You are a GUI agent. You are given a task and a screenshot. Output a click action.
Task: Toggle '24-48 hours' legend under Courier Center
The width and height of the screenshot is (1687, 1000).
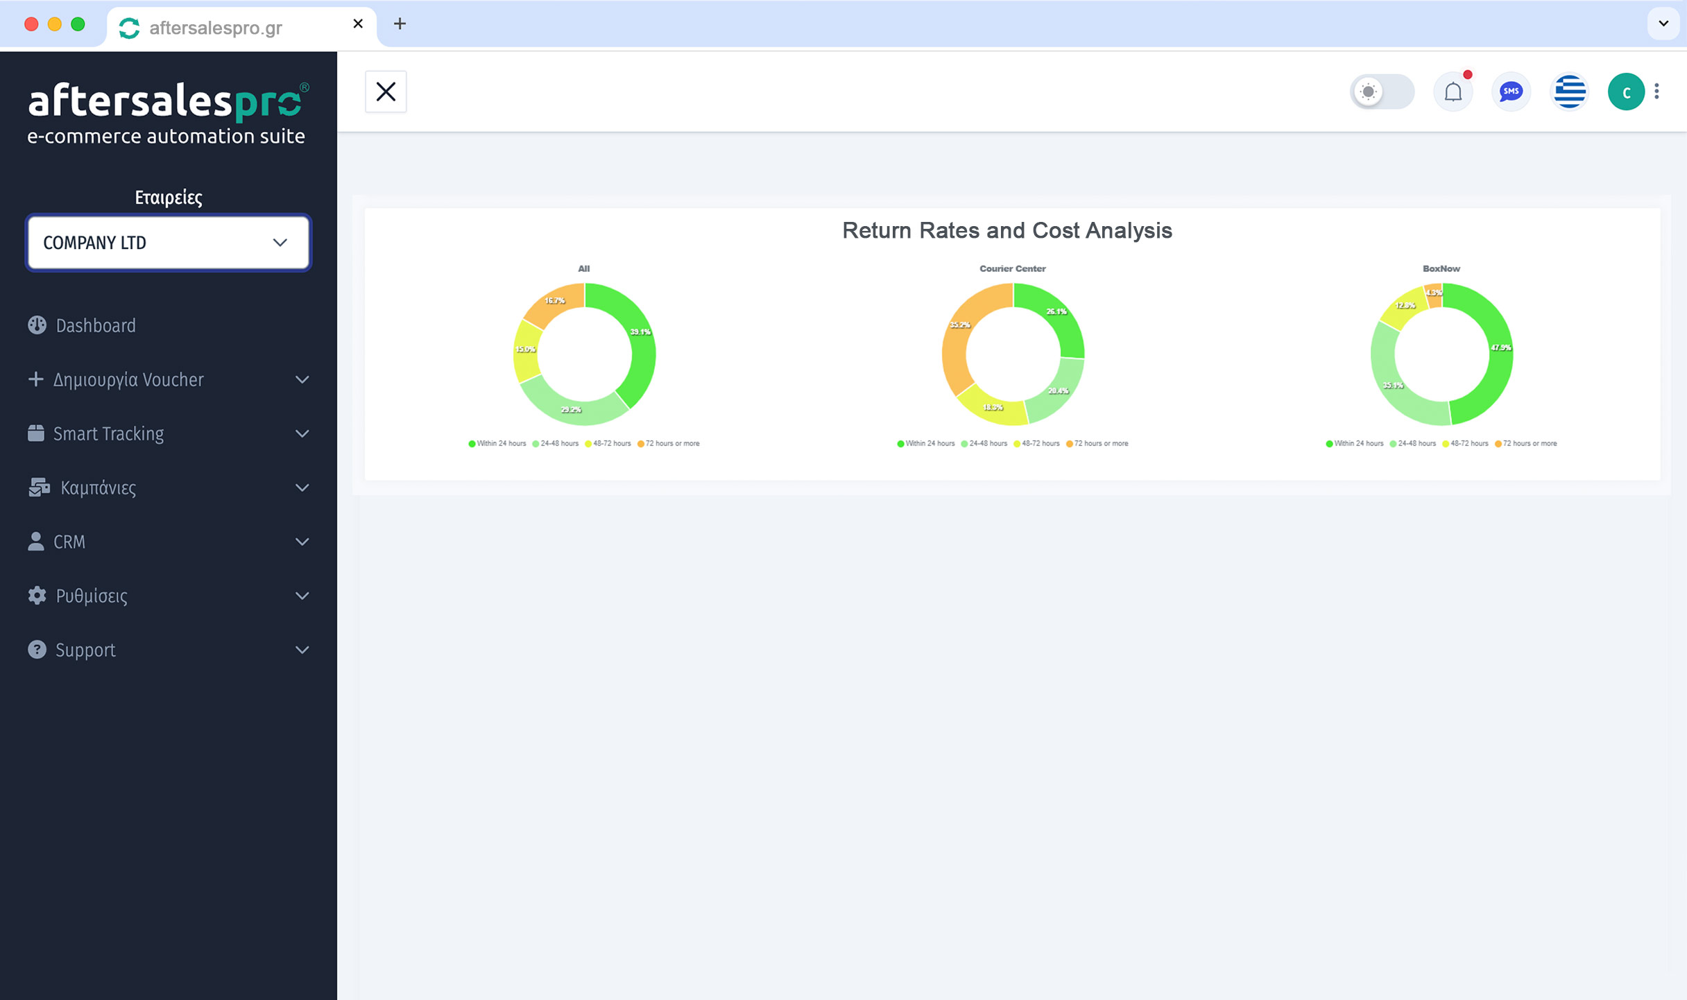pyautogui.click(x=984, y=444)
